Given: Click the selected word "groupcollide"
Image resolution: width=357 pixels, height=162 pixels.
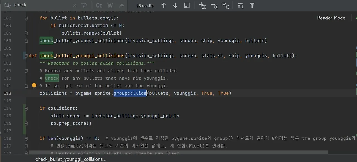Looking at the screenshot, I should click(x=130, y=93).
